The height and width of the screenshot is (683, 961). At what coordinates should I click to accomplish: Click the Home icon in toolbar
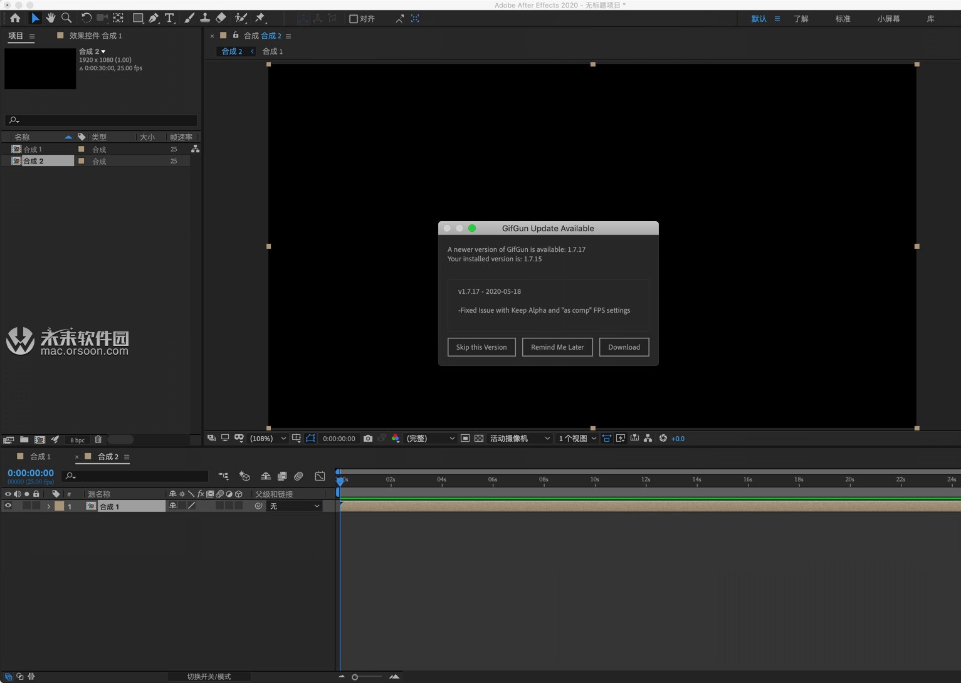click(15, 18)
